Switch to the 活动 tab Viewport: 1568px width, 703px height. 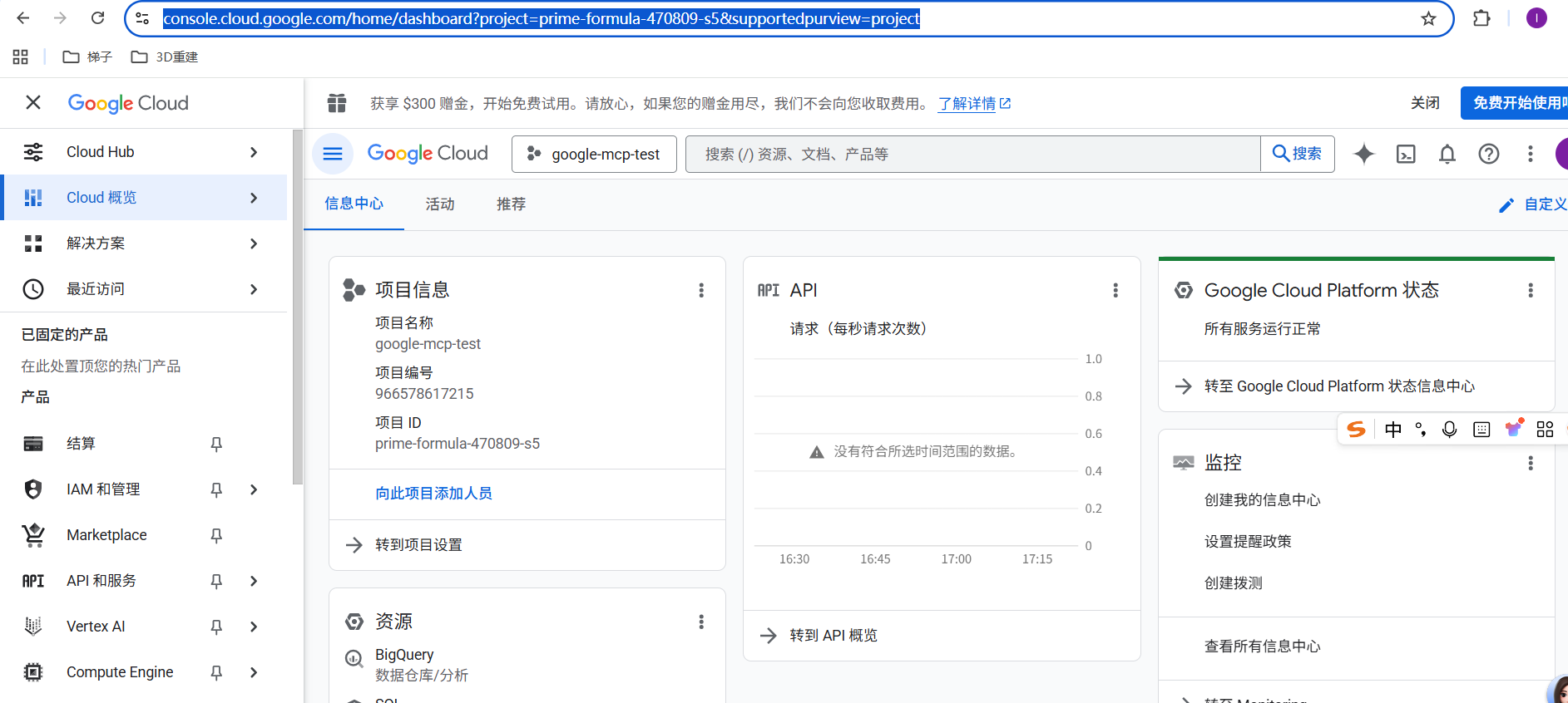[x=440, y=204]
